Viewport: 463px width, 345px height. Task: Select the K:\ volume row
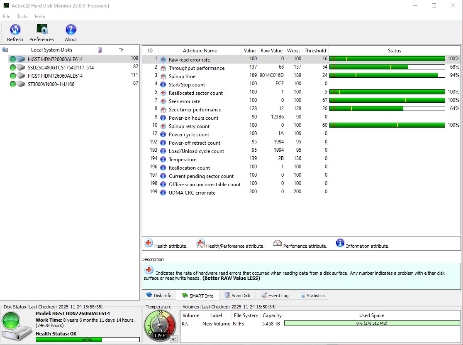216,324
